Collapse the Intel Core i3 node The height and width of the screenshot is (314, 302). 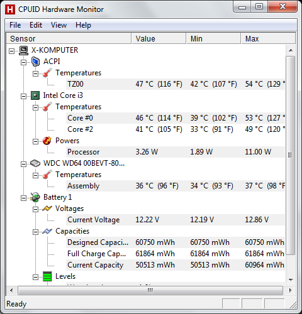tap(24, 96)
